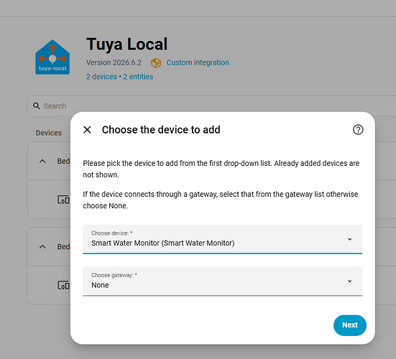396x359 pixels.
Task: Click the Tuya Local title
Action: [126, 45]
